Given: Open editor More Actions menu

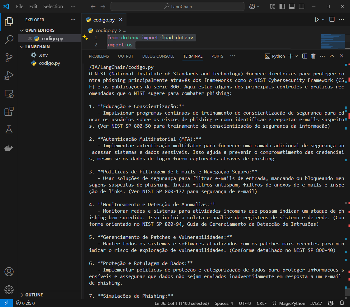Looking at the screenshot, I should point(342,20).
